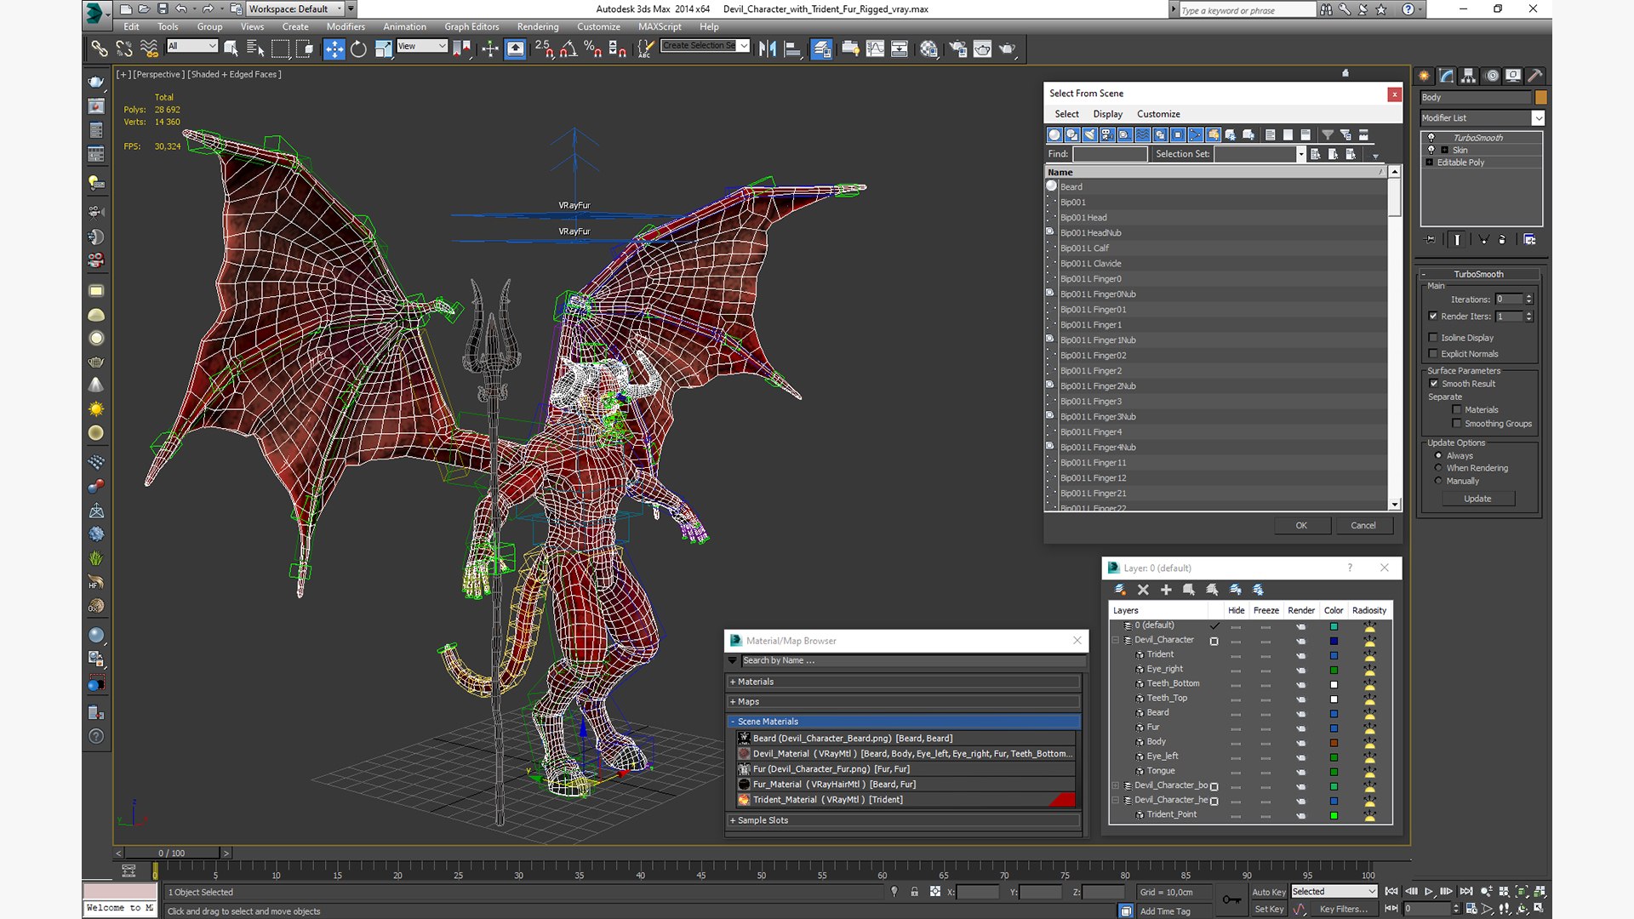
Task: Open the MAXScript menu
Action: pos(660,26)
